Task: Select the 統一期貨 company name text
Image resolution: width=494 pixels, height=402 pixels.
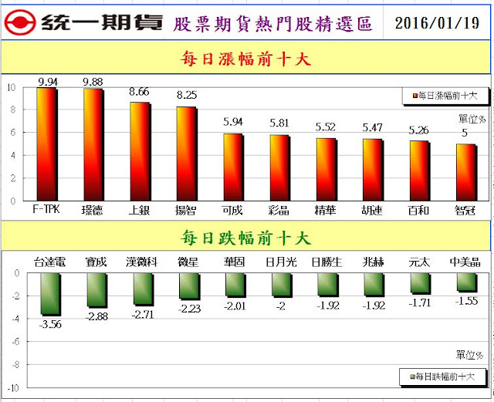Action: tap(102, 22)
